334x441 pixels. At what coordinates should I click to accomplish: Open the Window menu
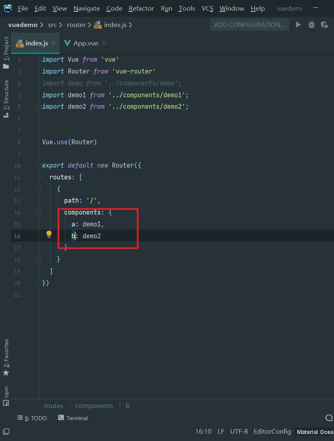232,9
